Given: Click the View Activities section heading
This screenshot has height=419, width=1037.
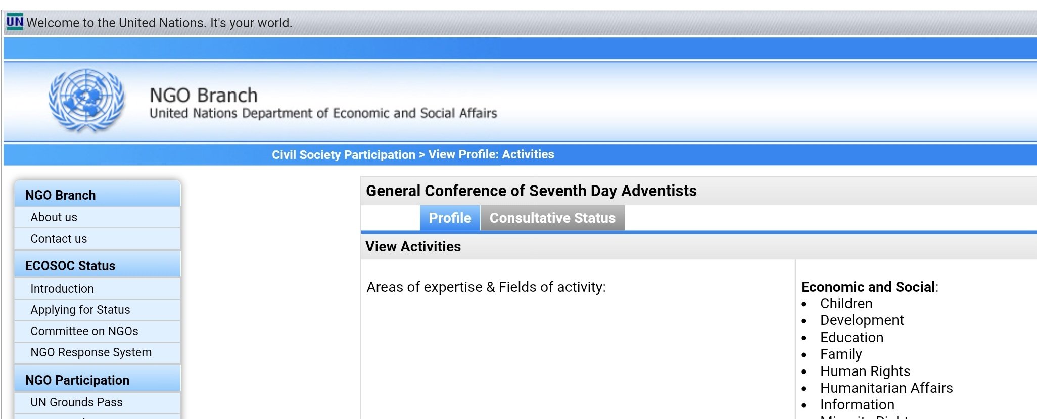Looking at the screenshot, I should pyautogui.click(x=413, y=247).
